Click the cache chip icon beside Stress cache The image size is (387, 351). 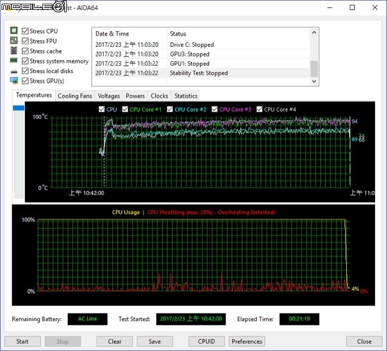coord(14,51)
